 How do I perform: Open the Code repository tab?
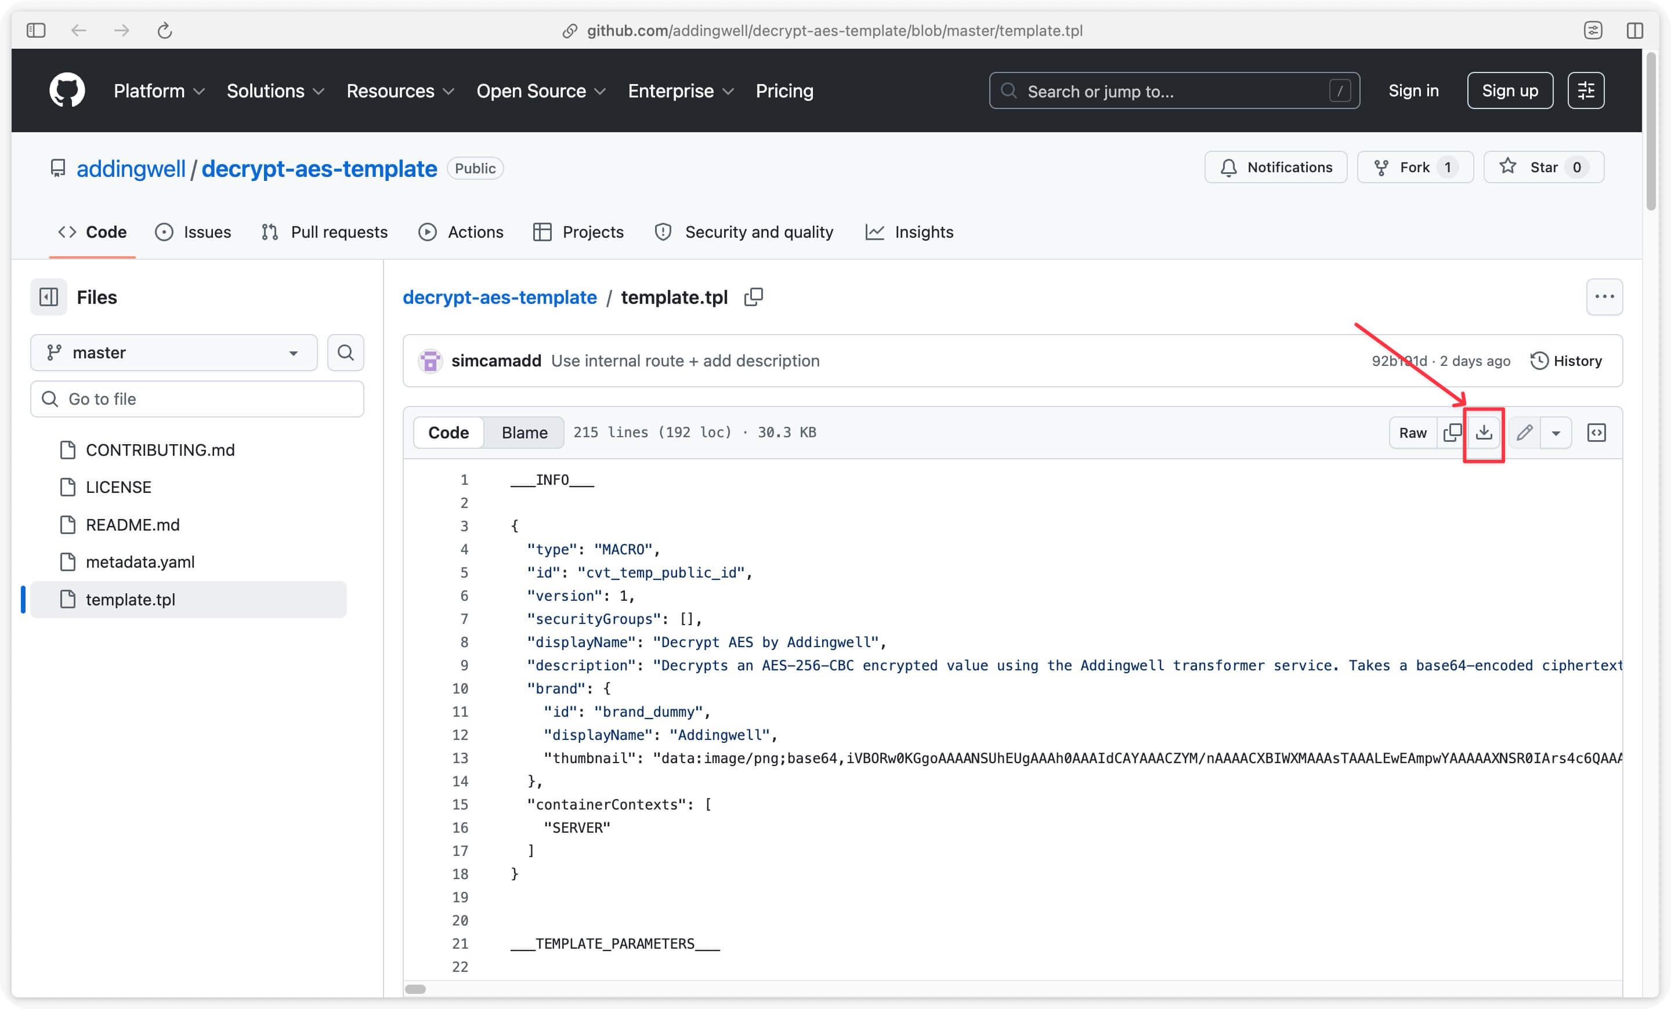click(x=92, y=232)
